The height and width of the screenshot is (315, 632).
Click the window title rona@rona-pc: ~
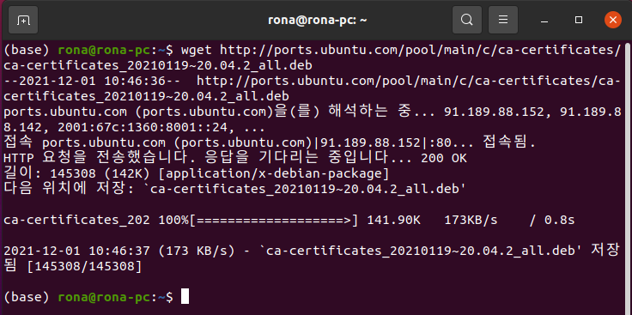coord(318,20)
